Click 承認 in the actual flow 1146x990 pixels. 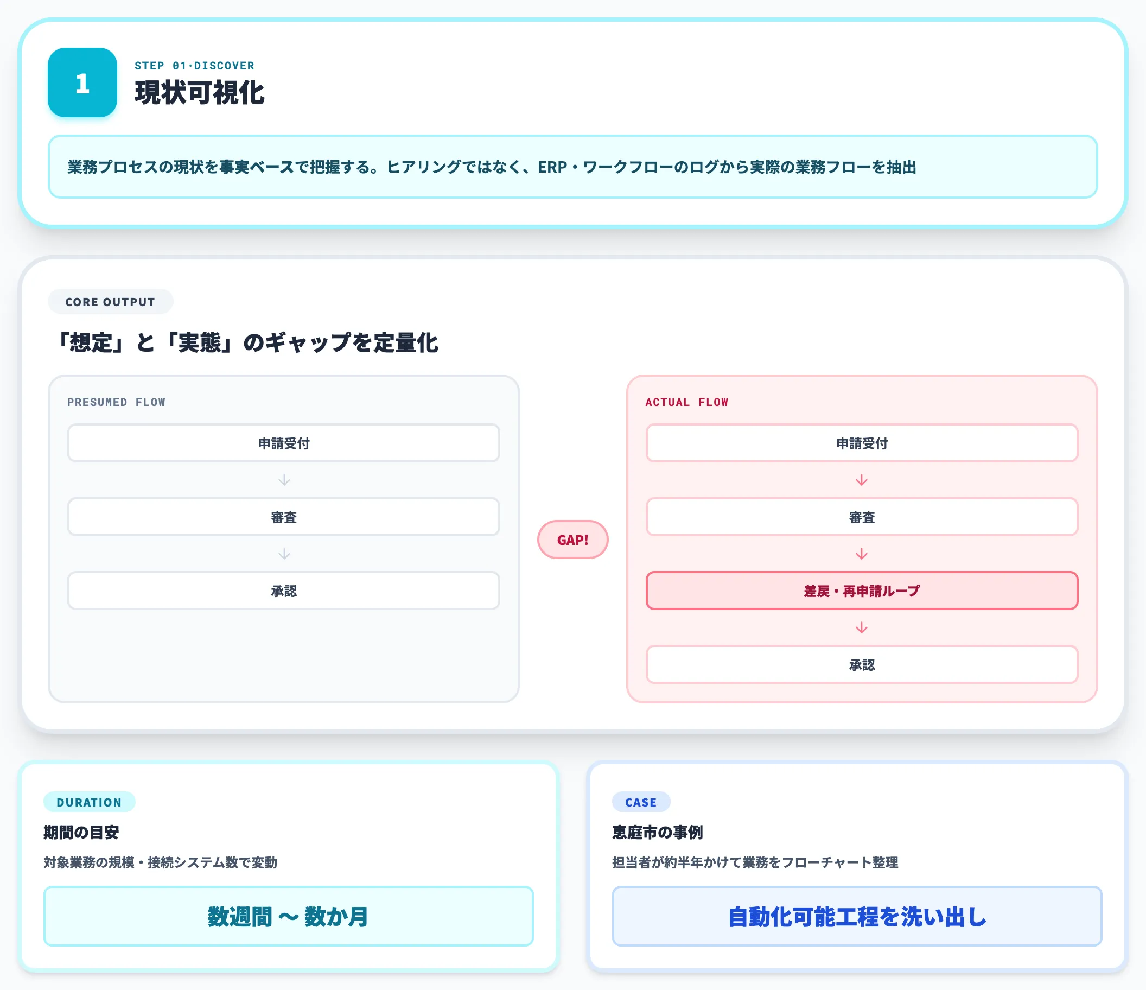point(862,664)
